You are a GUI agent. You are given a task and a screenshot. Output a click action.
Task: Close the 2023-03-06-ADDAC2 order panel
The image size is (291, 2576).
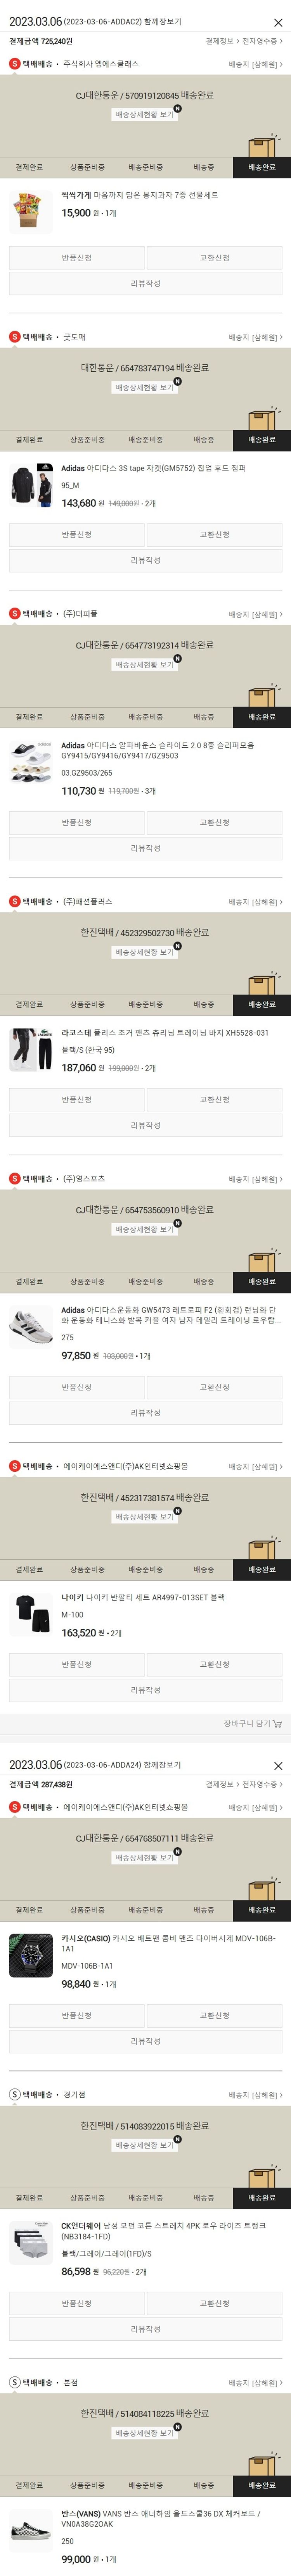[x=278, y=22]
